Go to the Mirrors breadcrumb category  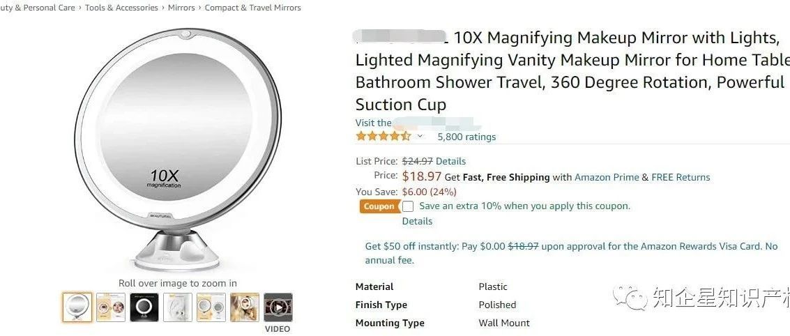181,8
